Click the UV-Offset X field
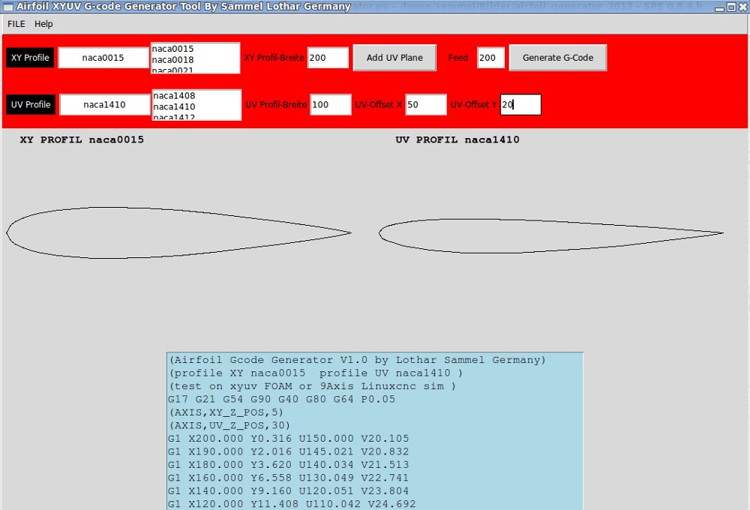Viewport: 750px width, 510px height. (x=425, y=104)
